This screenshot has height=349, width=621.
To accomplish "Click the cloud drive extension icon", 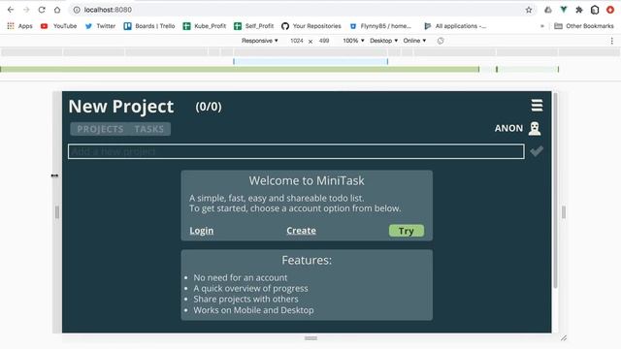I will pos(548,10).
